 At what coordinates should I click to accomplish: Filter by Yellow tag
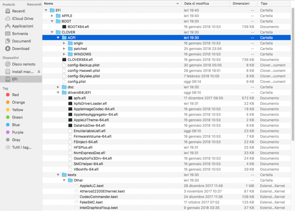tap(15, 110)
